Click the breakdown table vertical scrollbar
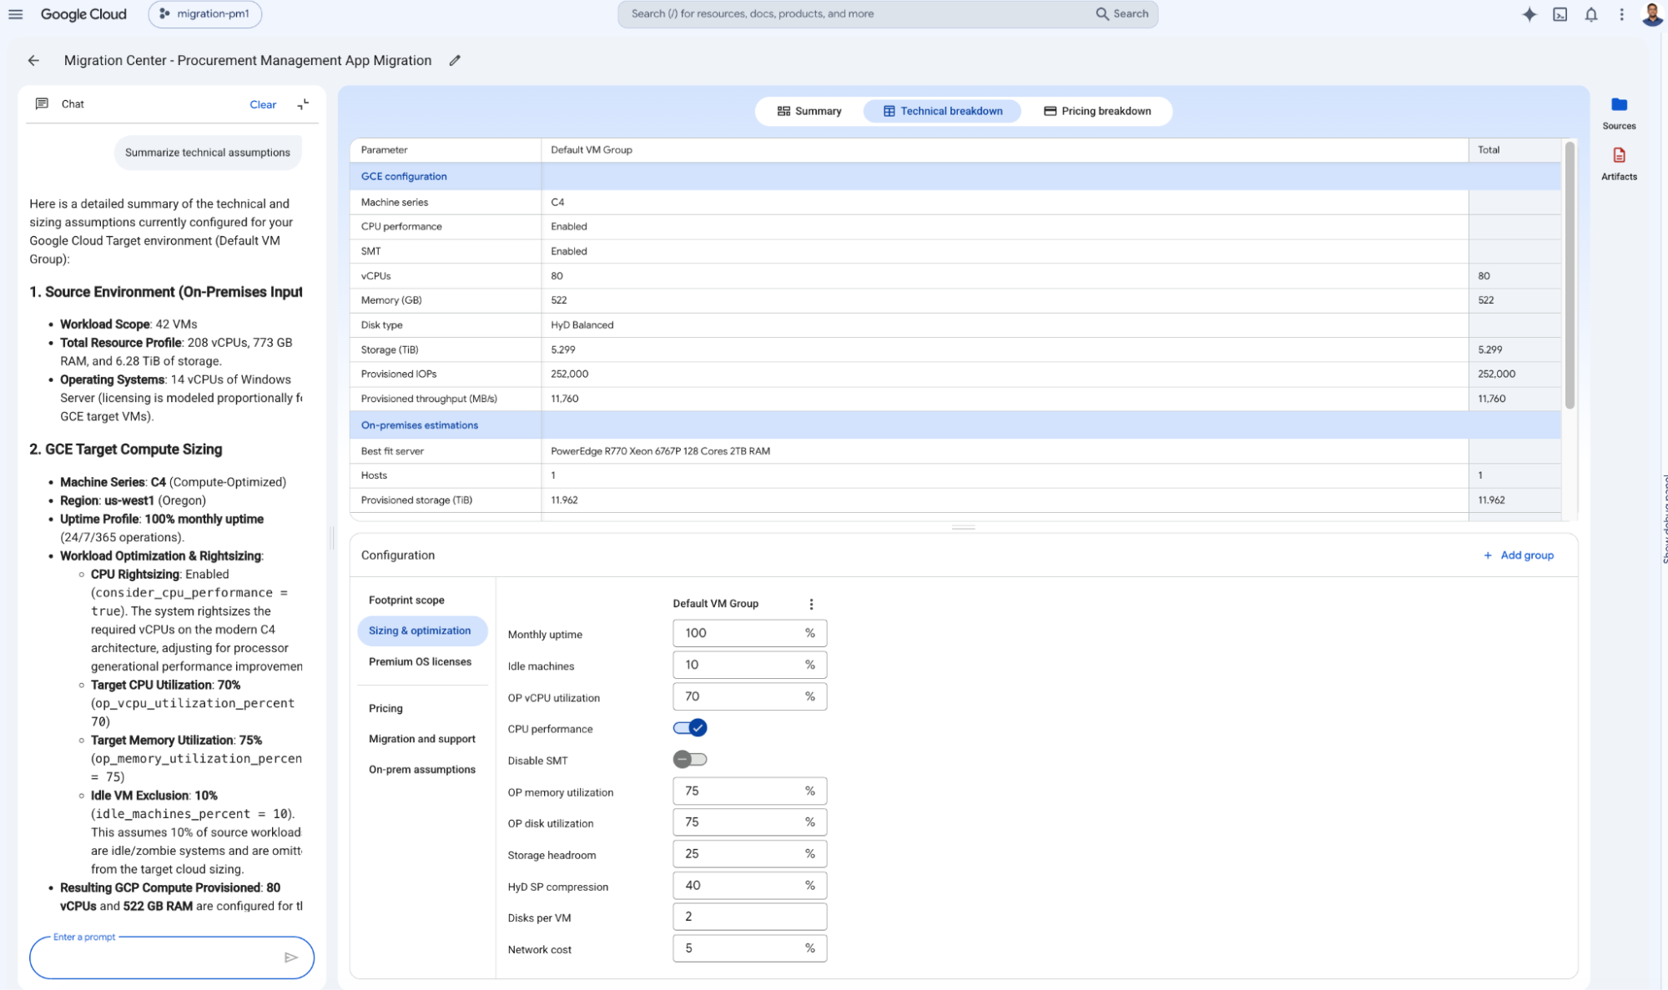The height and width of the screenshot is (990, 1668). point(1570,275)
